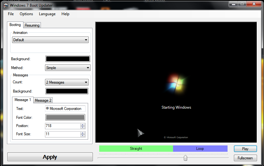Image resolution: width=264 pixels, height=166 pixels.
Task: Switch to the Booting tab
Action: (x=15, y=25)
